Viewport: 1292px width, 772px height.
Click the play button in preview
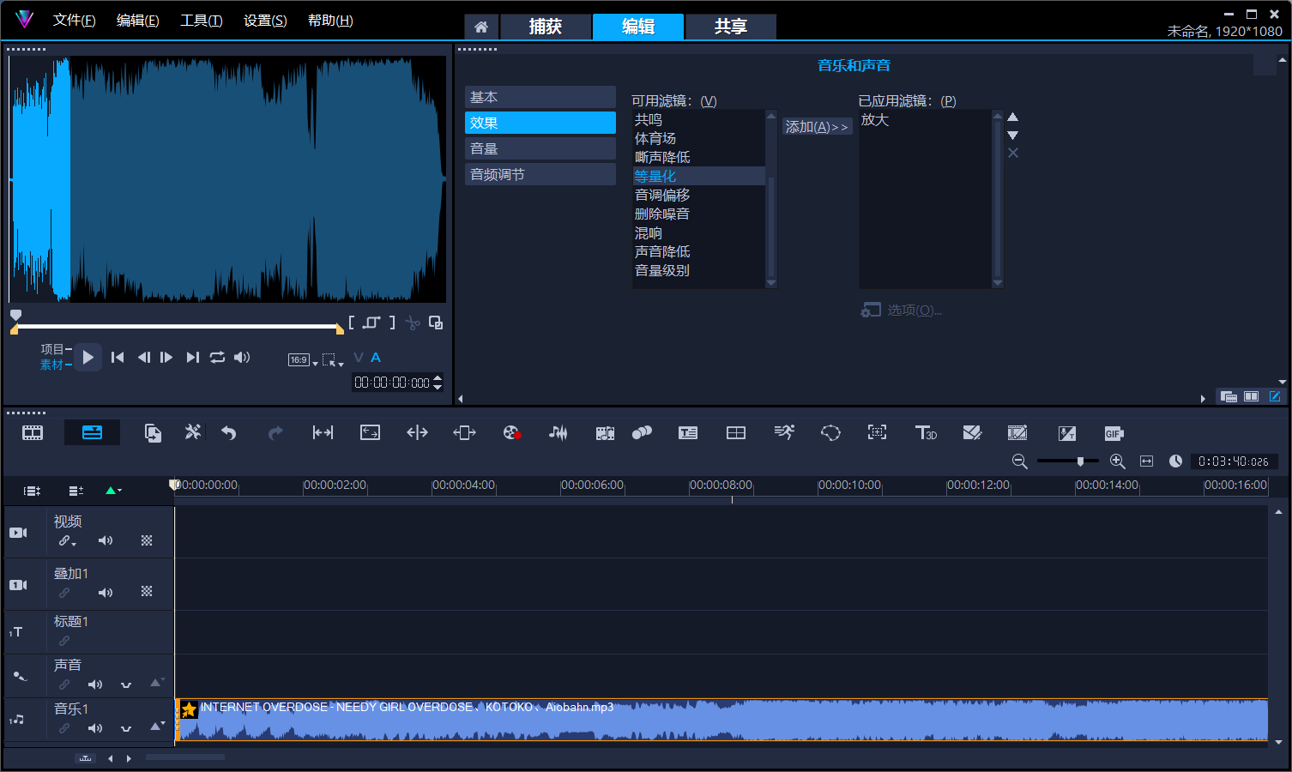click(88, 357)
